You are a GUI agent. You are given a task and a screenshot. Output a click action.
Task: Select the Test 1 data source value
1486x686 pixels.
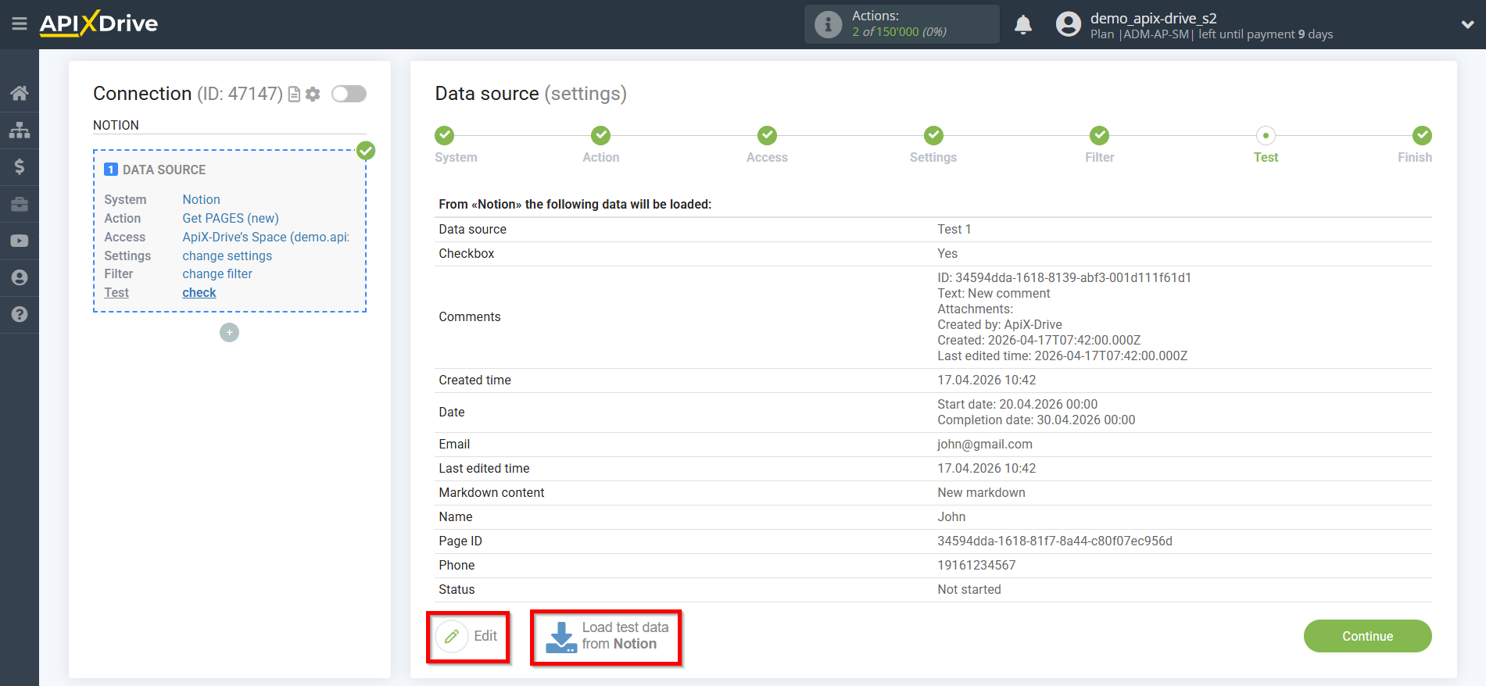tap(954, 230)
